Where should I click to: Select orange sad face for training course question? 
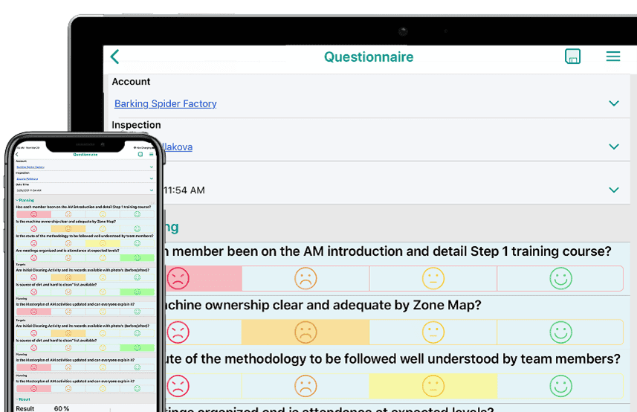(x=305, y=278)
